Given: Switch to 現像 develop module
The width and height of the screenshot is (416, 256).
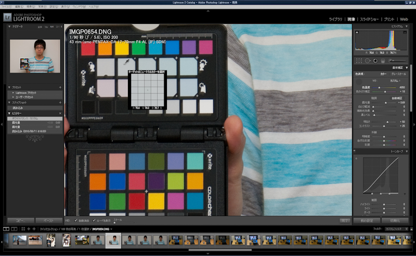Looking at the screenshot, I should (352, 19).
